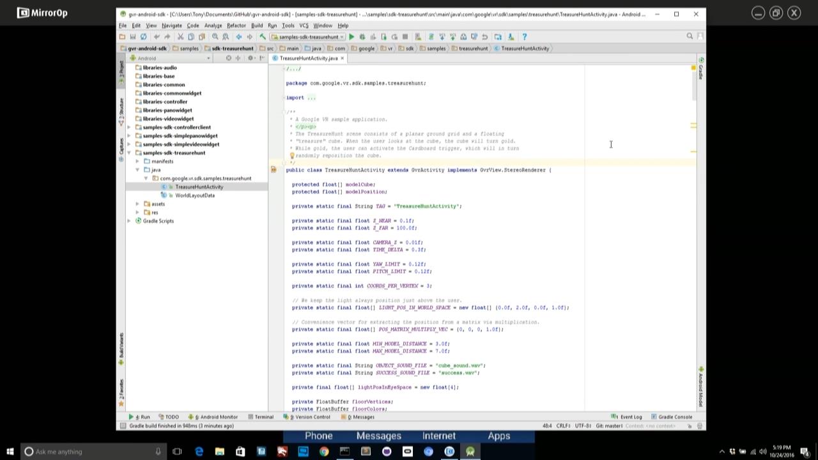Click the UTF-8 encoding indicator
Image resolution: width=818 pixels, height=460 pixels.
583,425
